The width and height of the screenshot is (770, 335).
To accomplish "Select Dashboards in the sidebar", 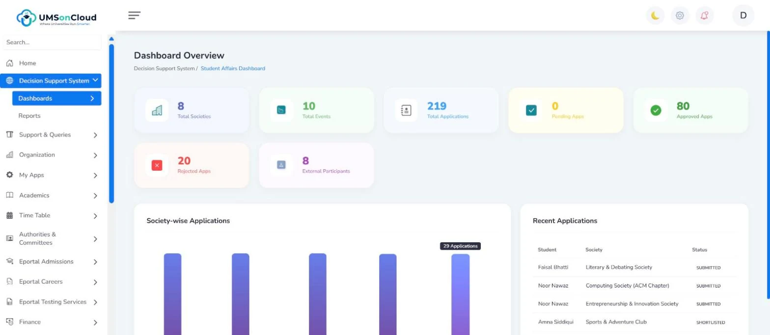I will [x=57, y=99].
